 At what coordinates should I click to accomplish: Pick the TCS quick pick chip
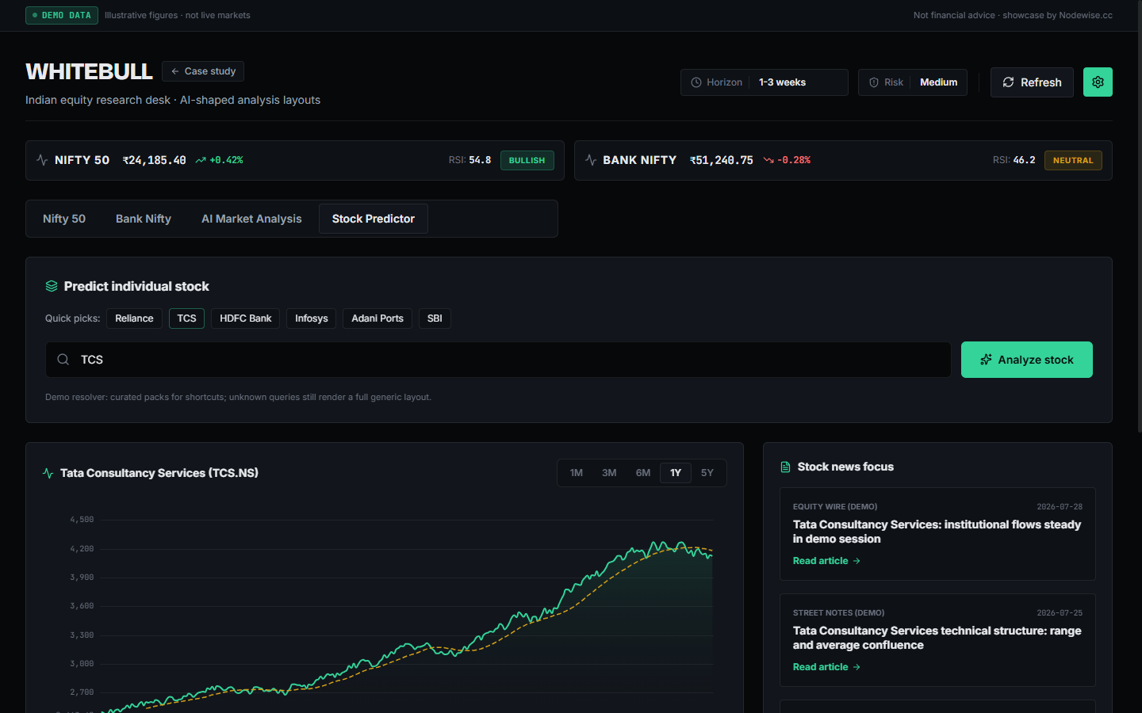tap(187, 318)
